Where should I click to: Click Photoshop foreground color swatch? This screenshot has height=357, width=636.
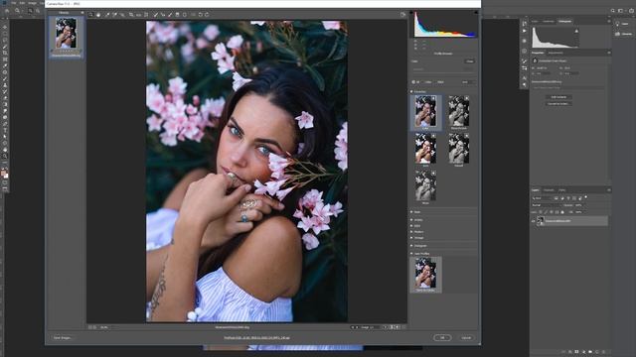tap(3, 173)
